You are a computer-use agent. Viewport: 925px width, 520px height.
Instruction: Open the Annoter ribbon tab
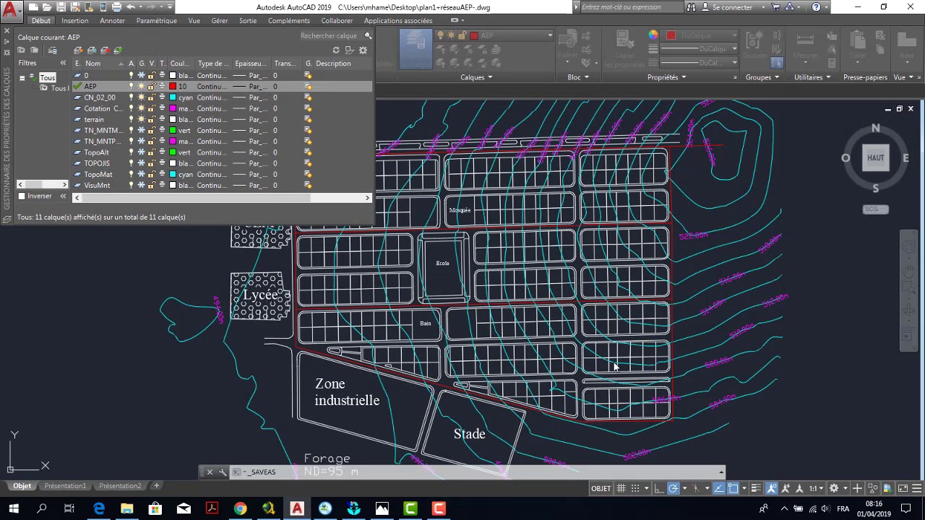[112, 21]
